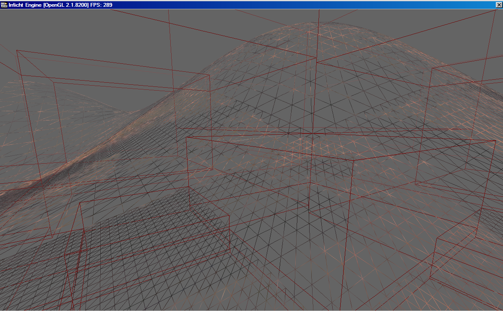This screenshot has width=503, height=311.
Task: Click the red box corner right of center
Action: point(353,160)
